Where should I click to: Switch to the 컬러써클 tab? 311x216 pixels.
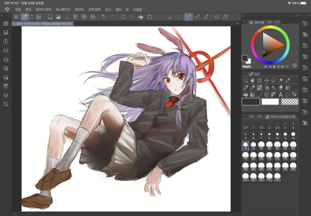click(257, 23)
